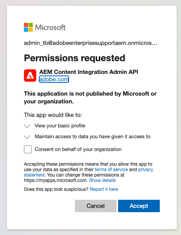Viewport: 181px width, 235px height.
Task: Click View your basic profile label
Action: tap(60, 126)
